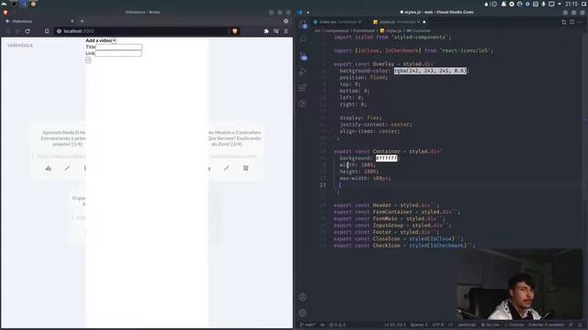Click the like thumbs-up icon on the first card

click(49, 169)
